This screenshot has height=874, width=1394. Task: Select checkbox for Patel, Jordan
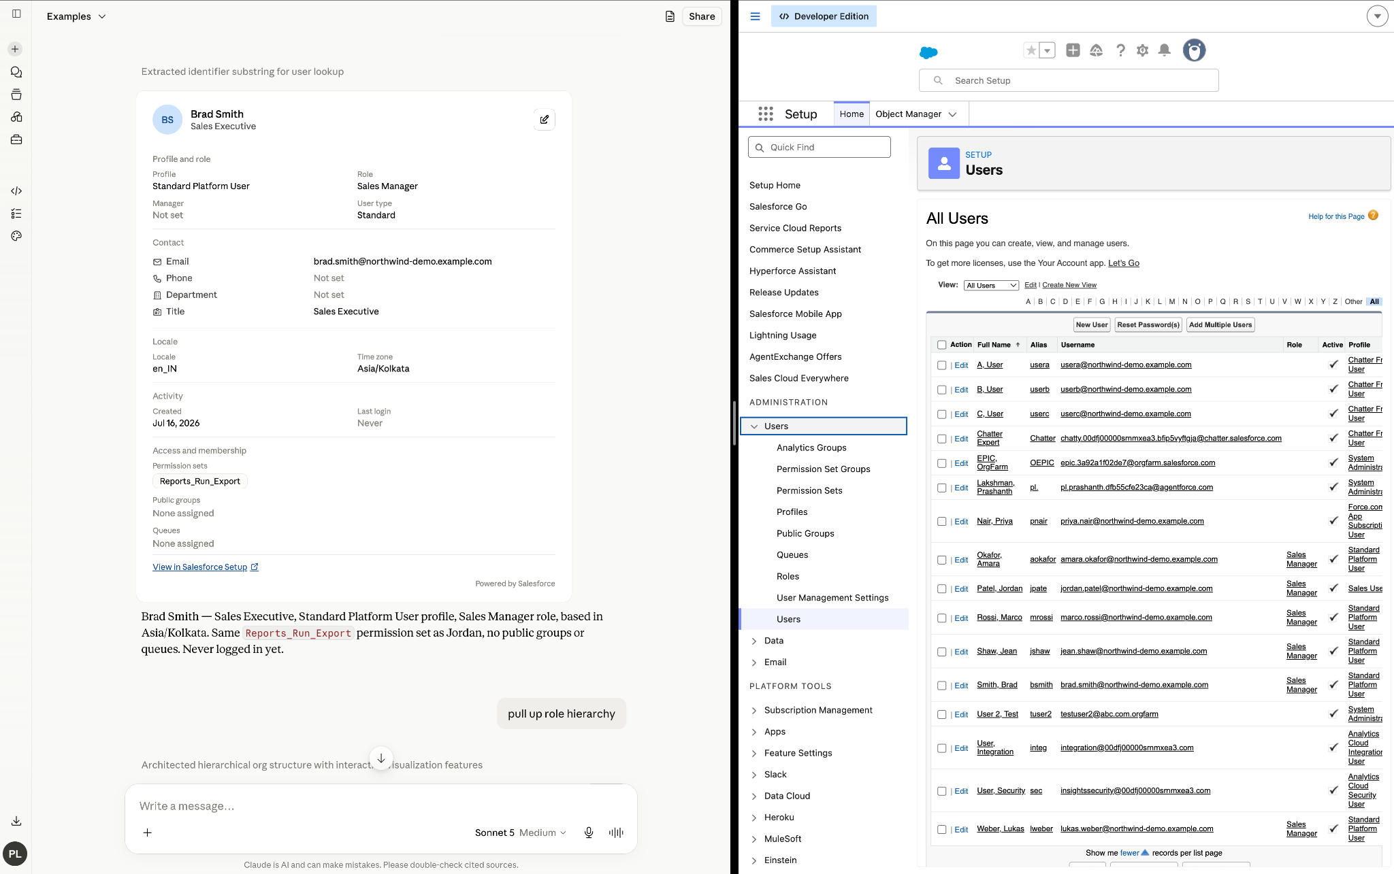pyautogui.click(x=942, y=589)
